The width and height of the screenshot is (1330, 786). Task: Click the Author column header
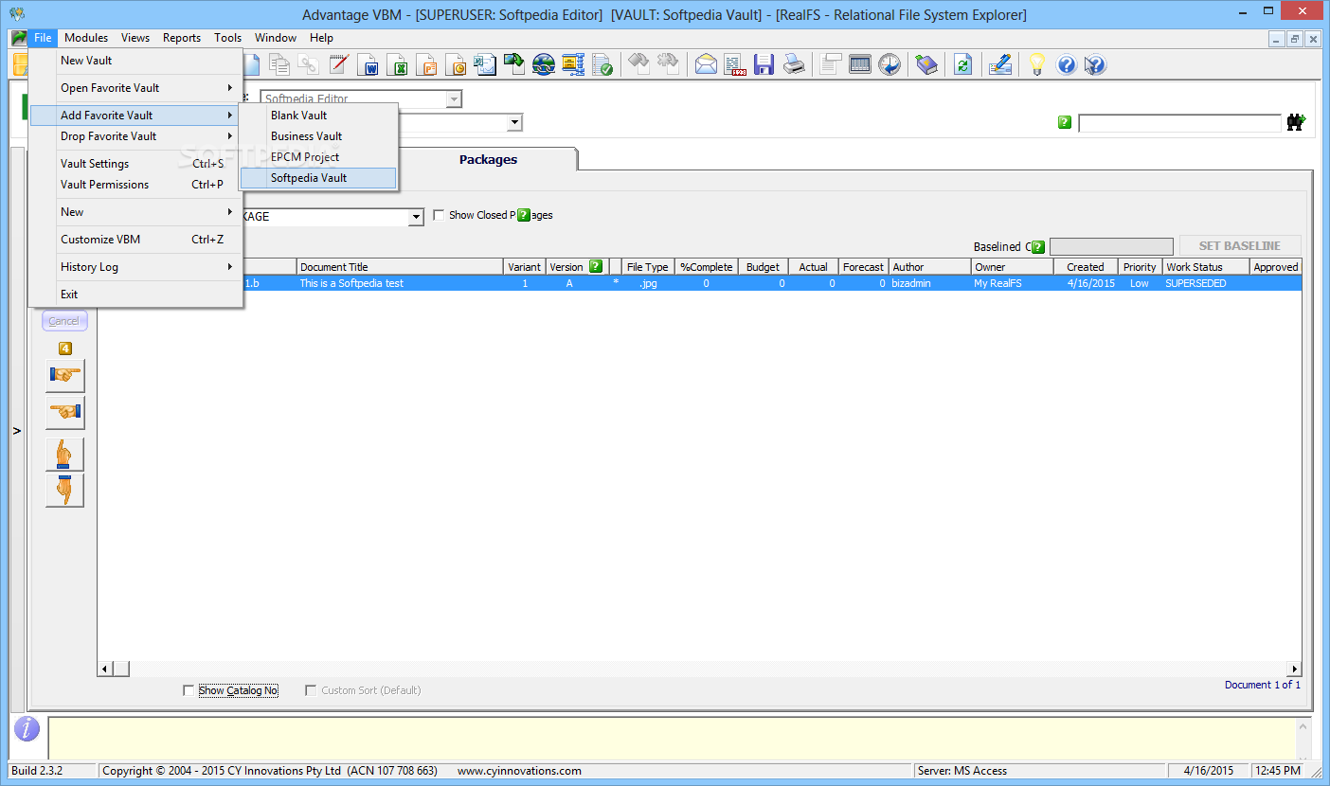click(x=930, y=267)
